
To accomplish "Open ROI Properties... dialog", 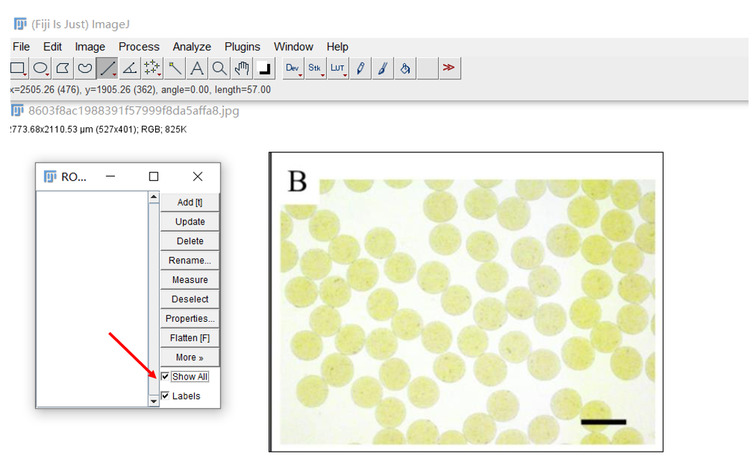I will click(190, 318).
